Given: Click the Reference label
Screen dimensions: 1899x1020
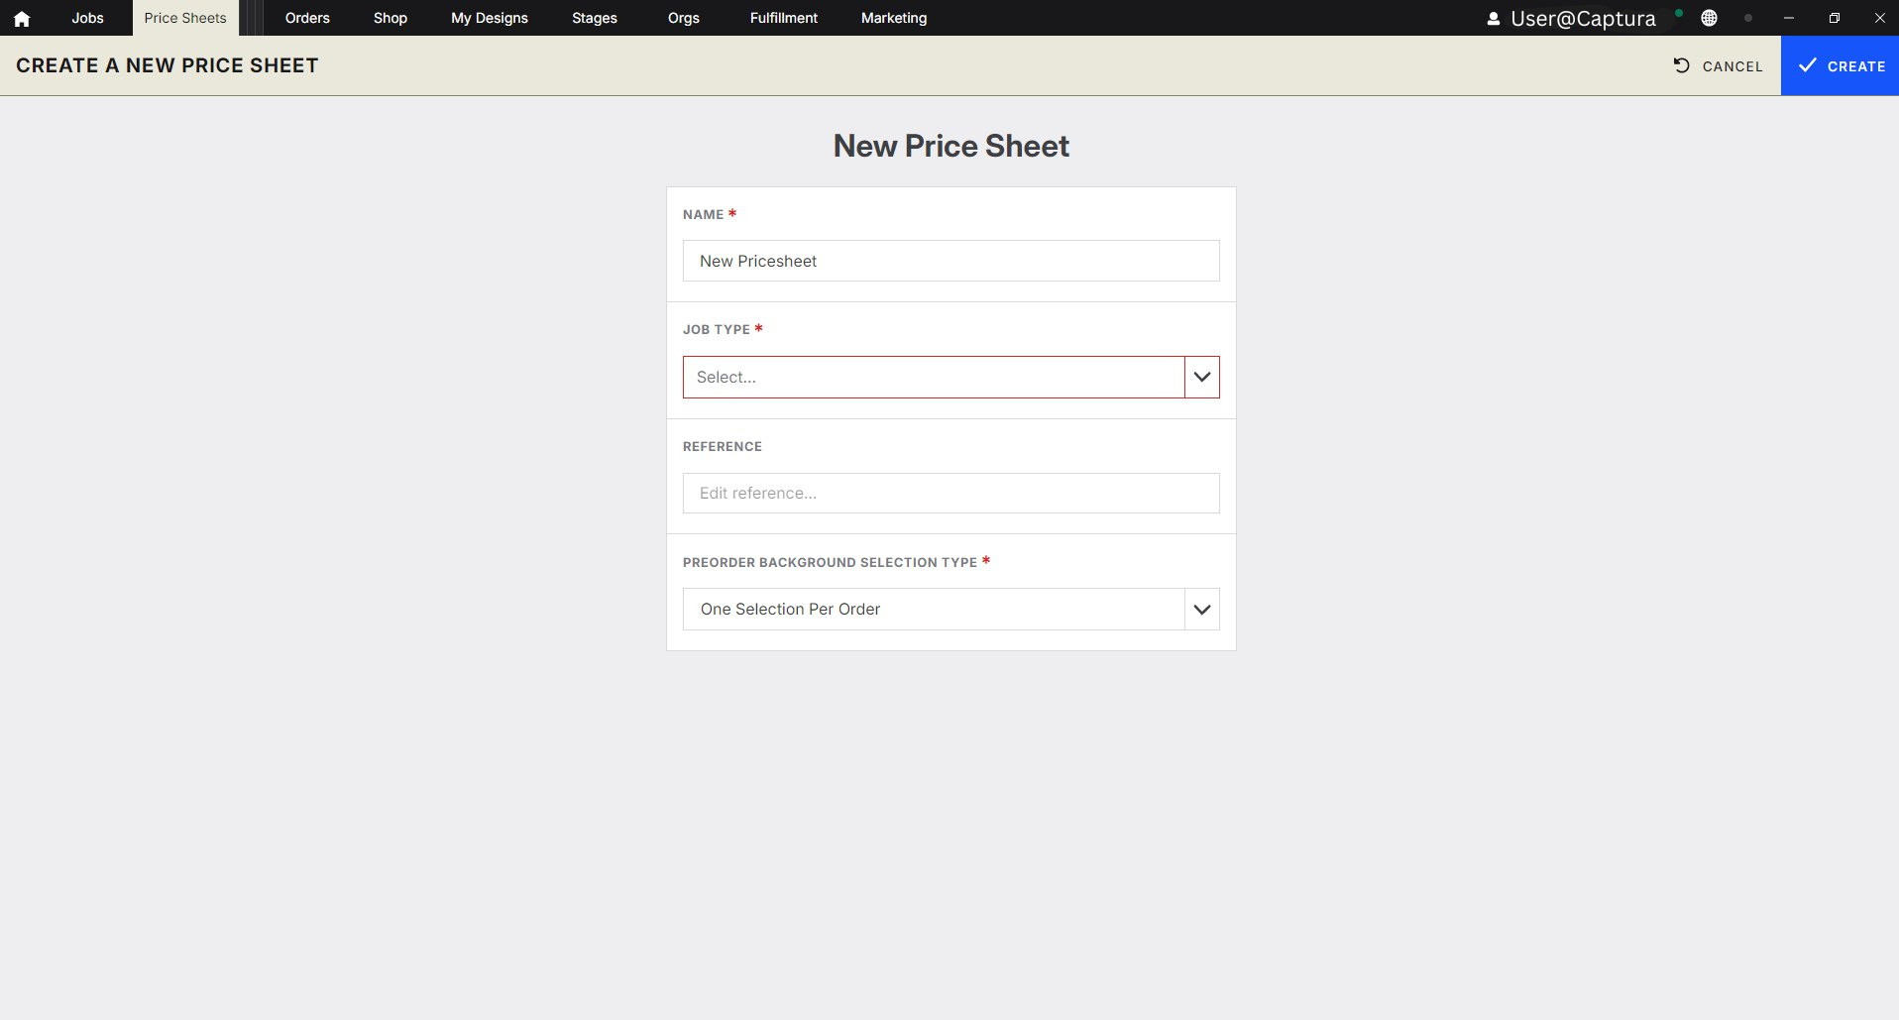Looking at the screenshot, I should coord(723,446).
